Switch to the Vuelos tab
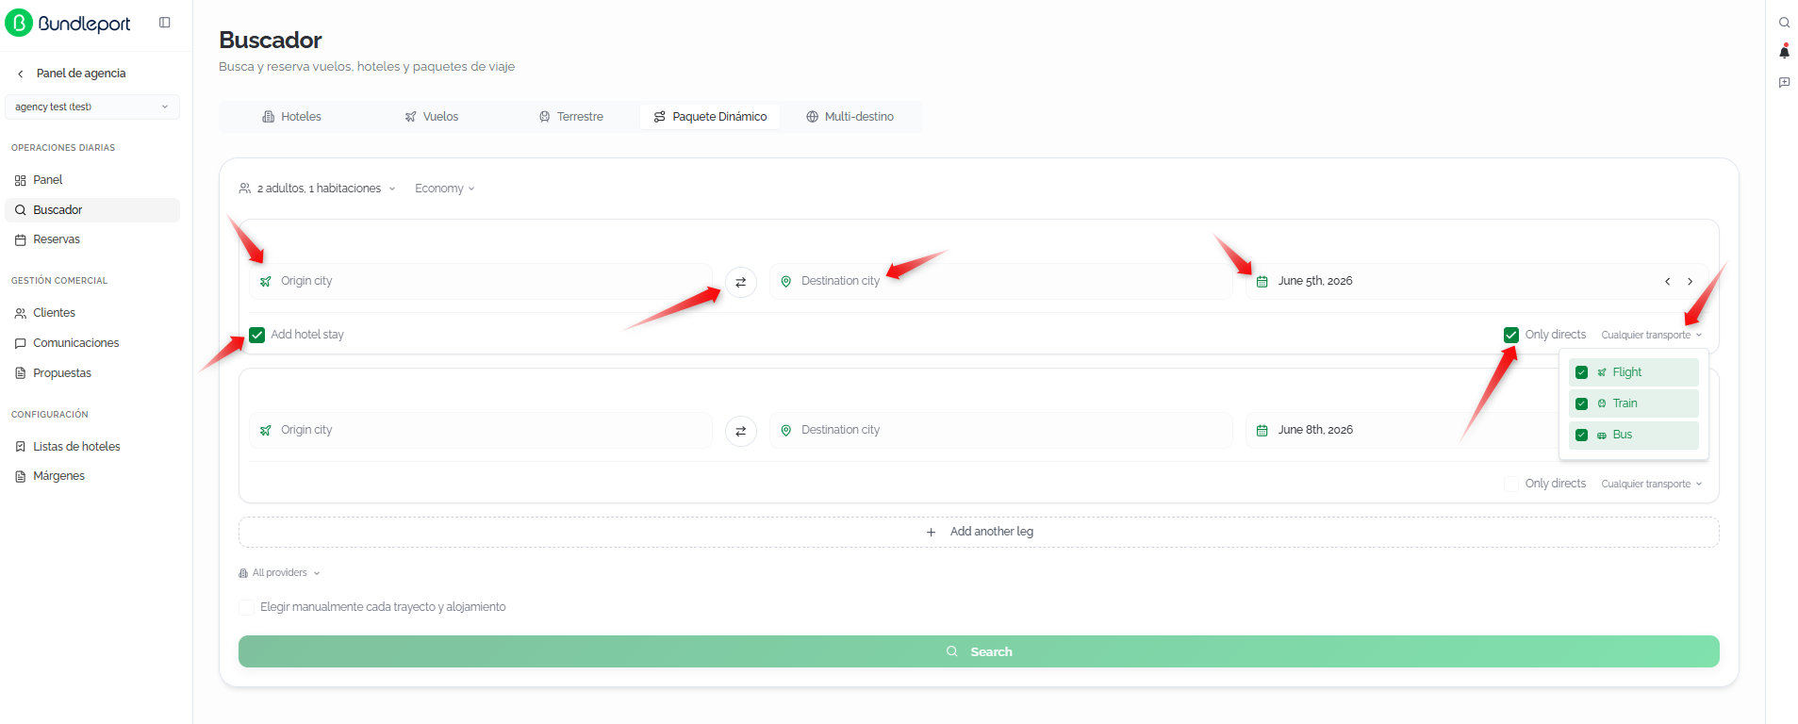 coord(432,117)
